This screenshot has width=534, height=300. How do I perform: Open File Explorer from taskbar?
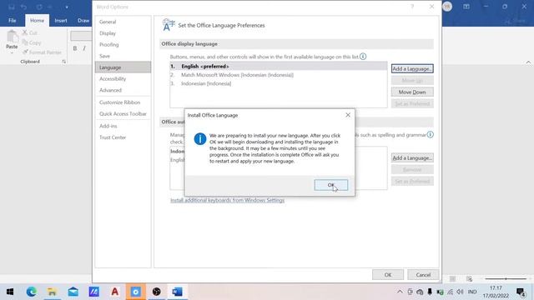point(52,292)
